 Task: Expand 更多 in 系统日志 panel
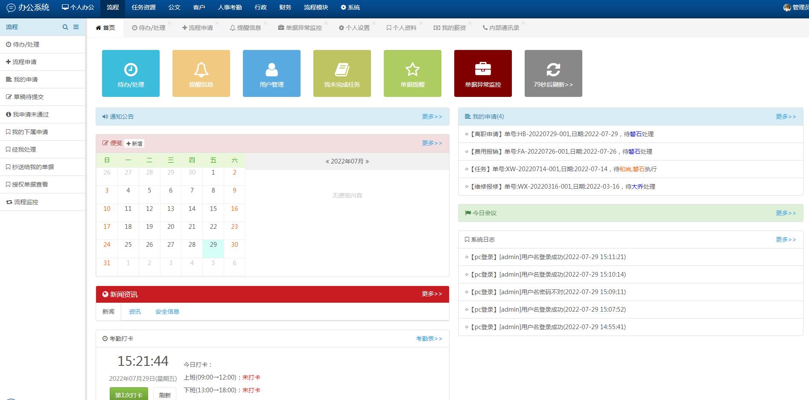(786, 239)
